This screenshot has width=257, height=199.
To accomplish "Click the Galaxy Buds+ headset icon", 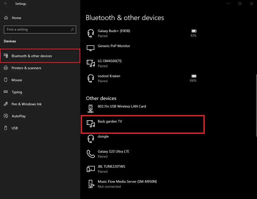I will 91,33.
